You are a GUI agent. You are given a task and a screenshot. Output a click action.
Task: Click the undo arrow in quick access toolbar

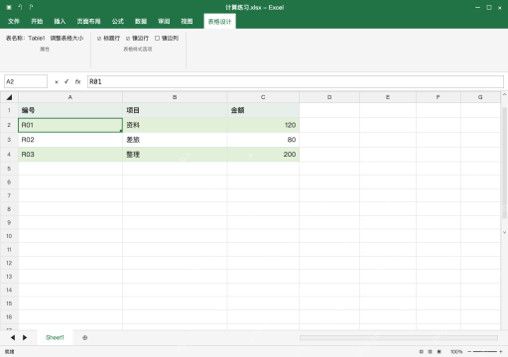(20, 7)
